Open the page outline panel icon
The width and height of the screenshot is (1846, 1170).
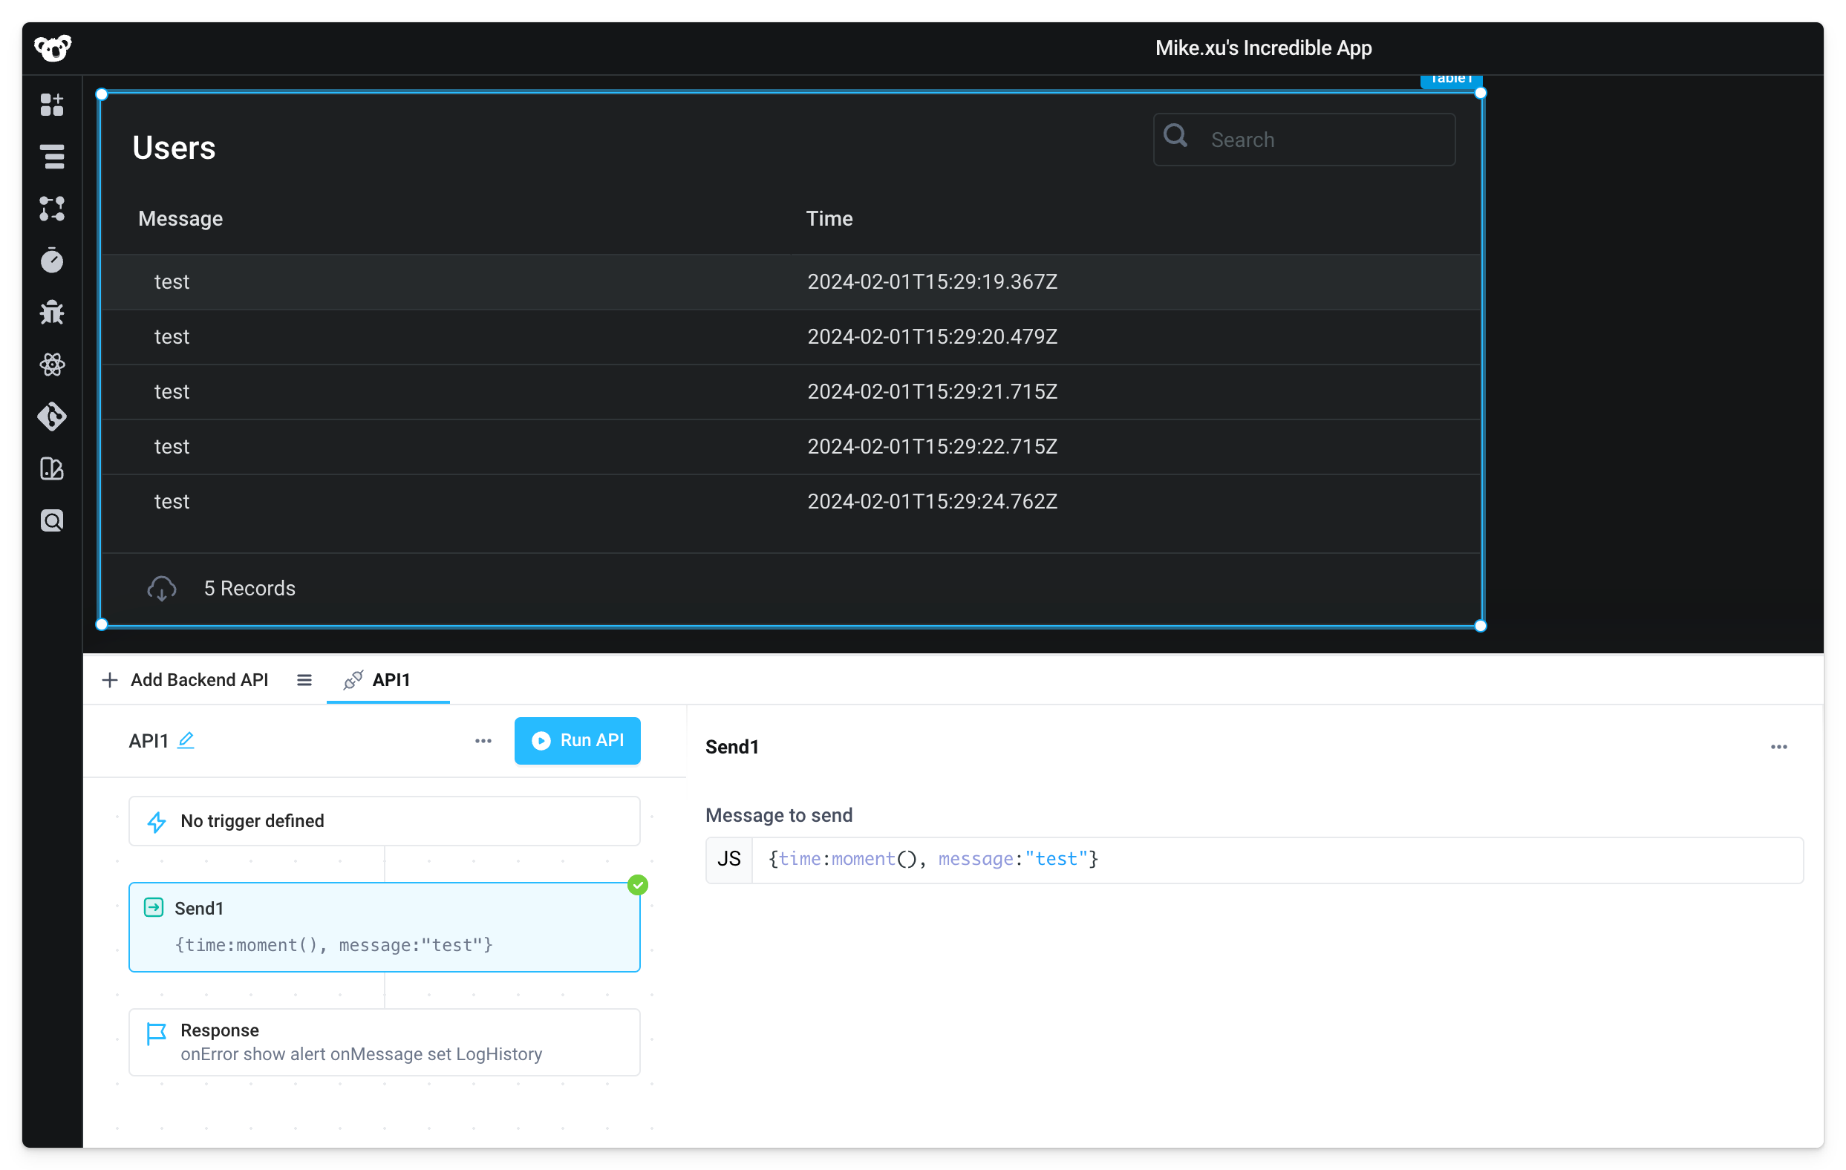[51, 157]
